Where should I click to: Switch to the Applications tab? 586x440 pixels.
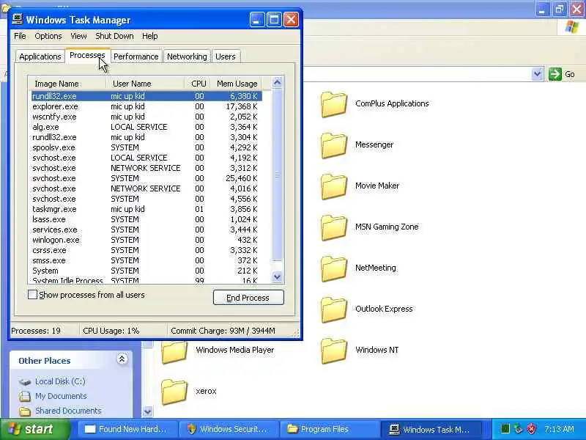coord(40,56)
